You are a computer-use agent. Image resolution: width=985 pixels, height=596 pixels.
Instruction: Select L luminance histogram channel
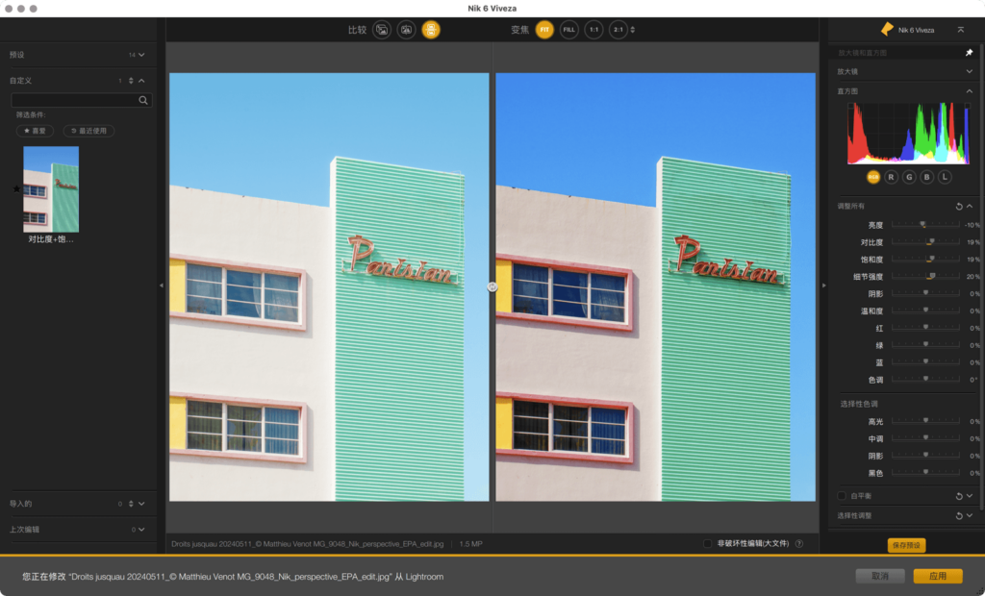point(945,177)
